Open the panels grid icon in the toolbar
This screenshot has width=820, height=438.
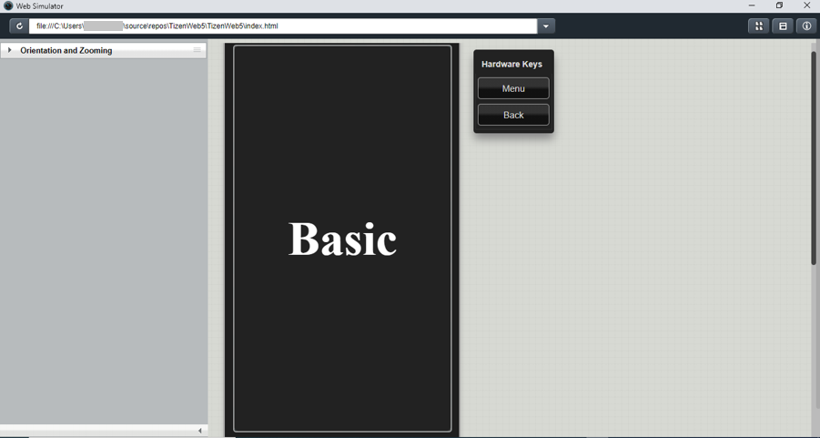[758, 26]
